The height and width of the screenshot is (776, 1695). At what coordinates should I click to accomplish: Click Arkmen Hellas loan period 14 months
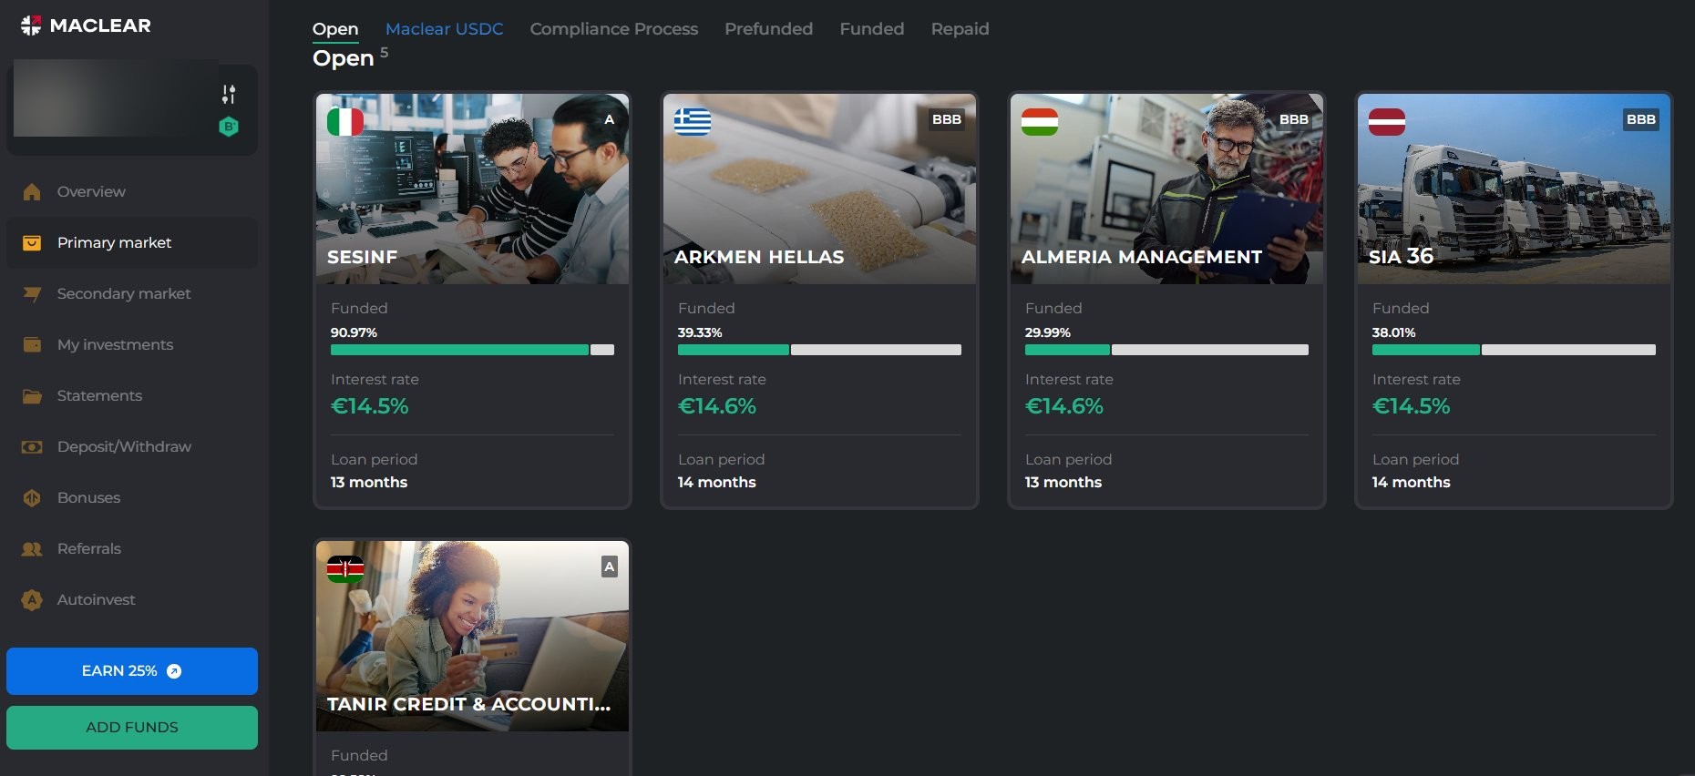pos(717,482)
